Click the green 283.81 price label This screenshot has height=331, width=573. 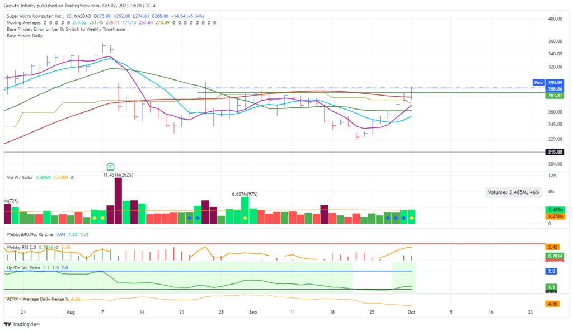coord(554,96)
